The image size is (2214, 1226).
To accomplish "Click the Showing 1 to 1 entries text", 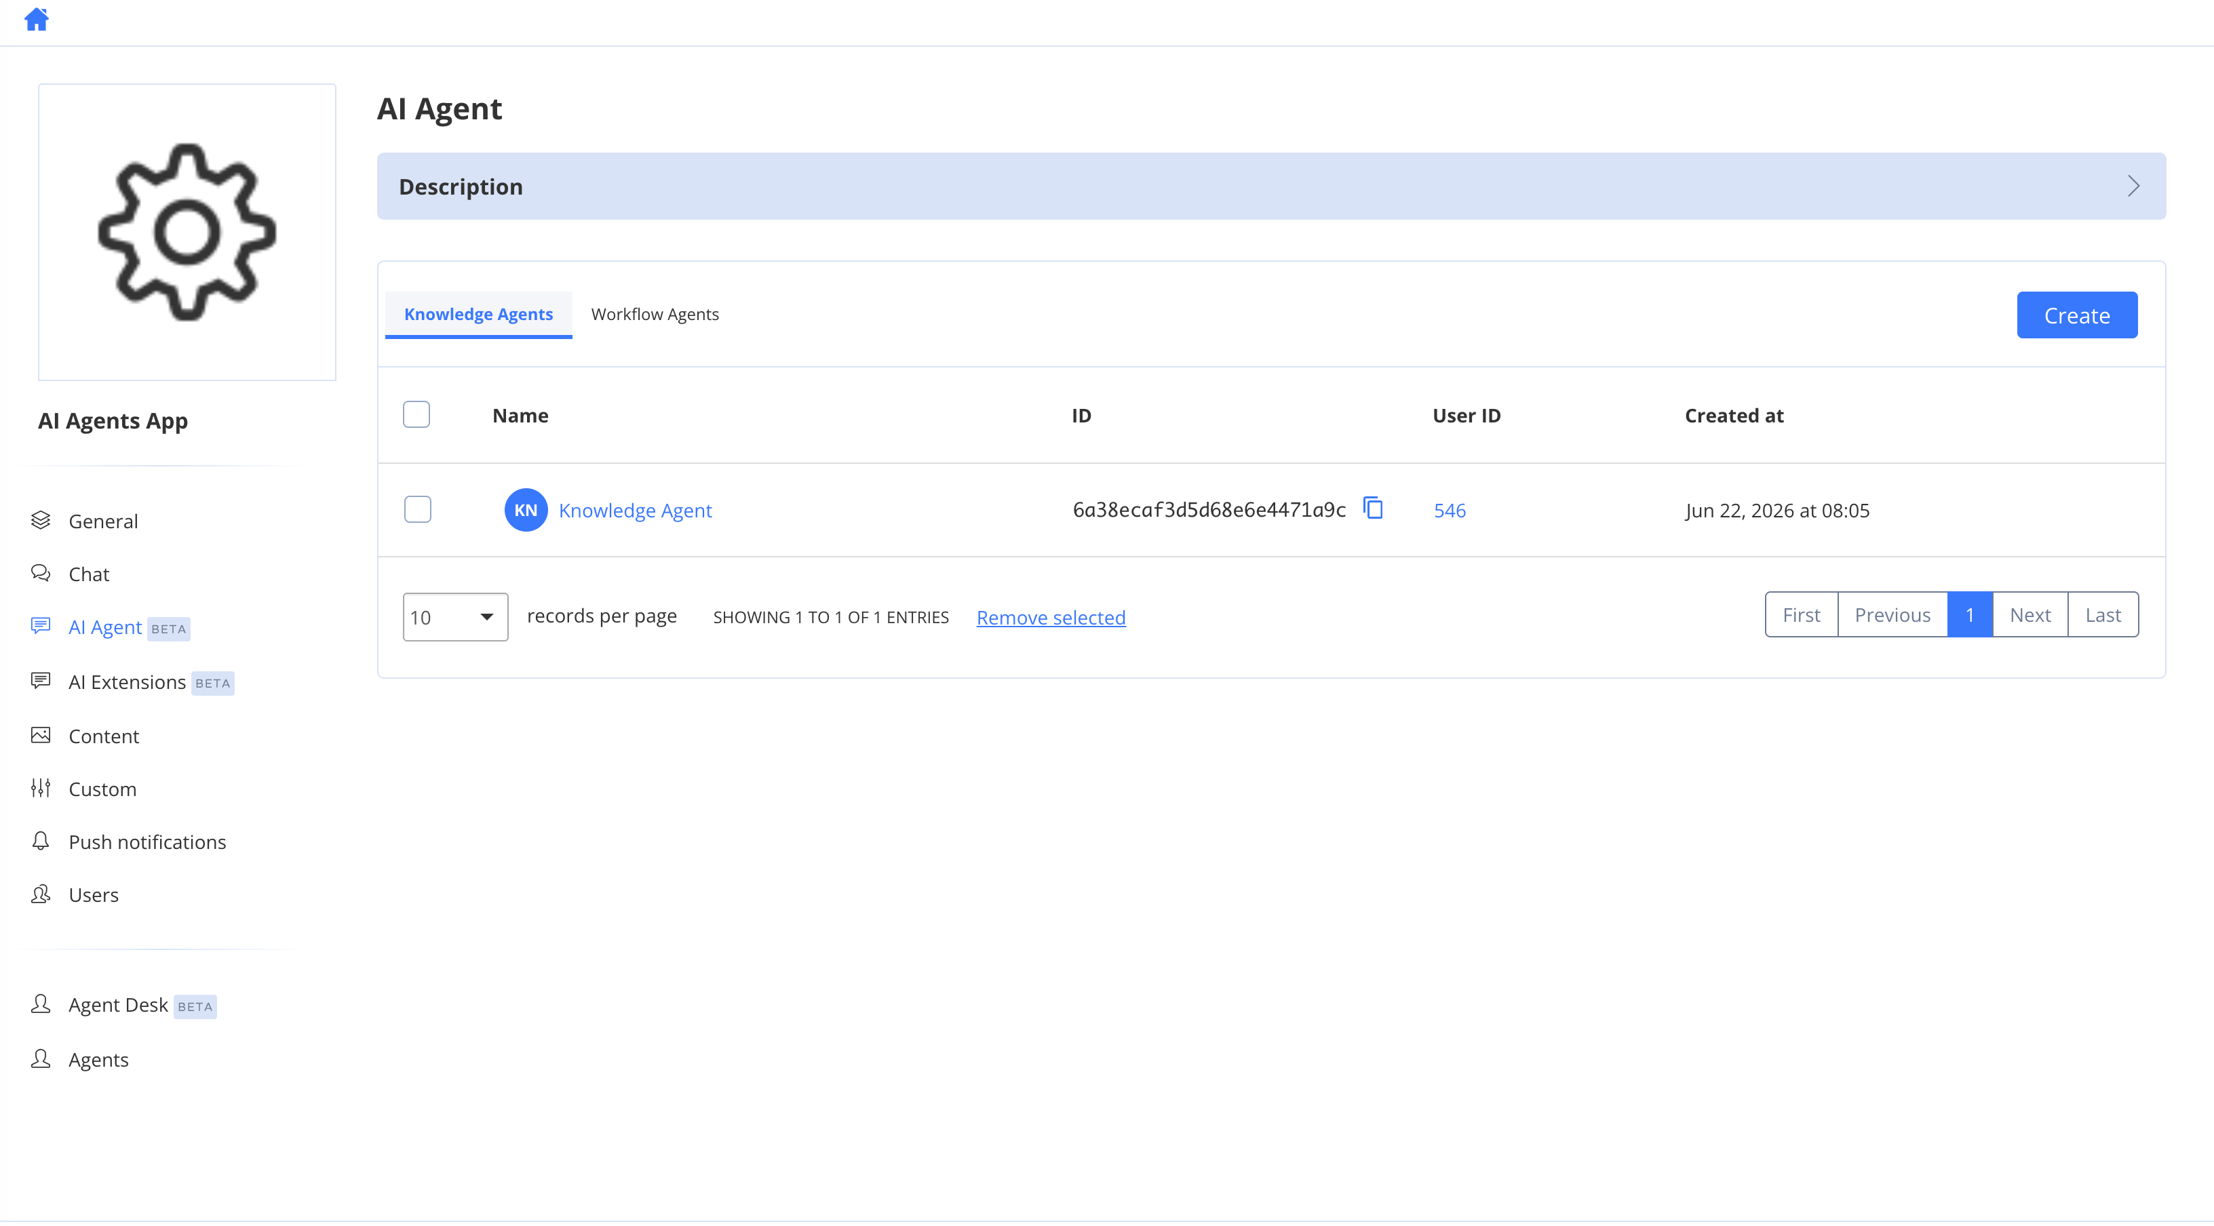I will pos(831,617).
